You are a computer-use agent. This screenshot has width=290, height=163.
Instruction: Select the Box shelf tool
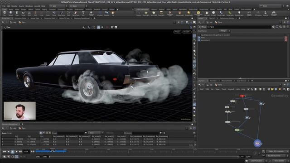point(5,13)
